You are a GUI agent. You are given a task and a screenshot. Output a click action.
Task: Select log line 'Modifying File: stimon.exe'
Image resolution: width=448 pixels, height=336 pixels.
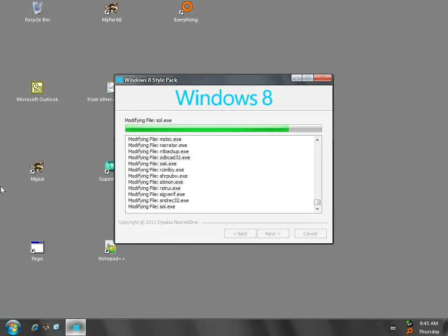pos(155,182)
